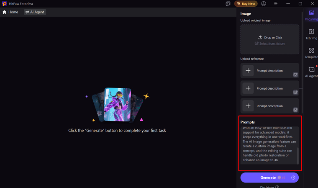This screenshot has width=318, height=188.
Task: Click the first Prompt description field
Action: (x=269, y=71)
